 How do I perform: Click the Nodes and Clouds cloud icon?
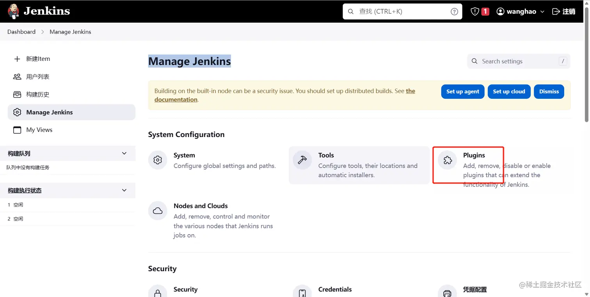[x=158, y=211]
